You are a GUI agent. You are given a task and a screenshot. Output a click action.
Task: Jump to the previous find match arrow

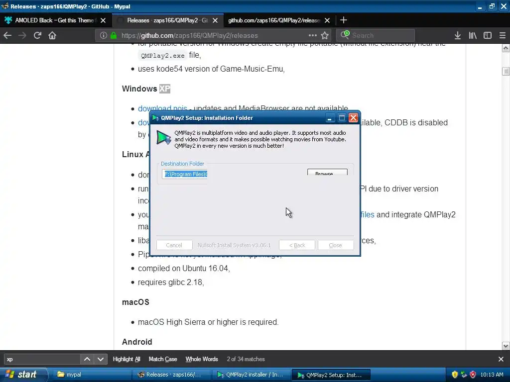point(87,359)
